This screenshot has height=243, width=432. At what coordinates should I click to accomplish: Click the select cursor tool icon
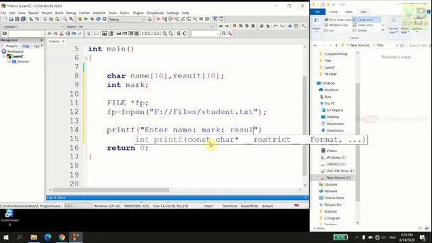point(88,33)
